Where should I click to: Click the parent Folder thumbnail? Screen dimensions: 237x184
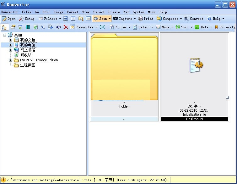pyautogui.click(x=124, y=77)
